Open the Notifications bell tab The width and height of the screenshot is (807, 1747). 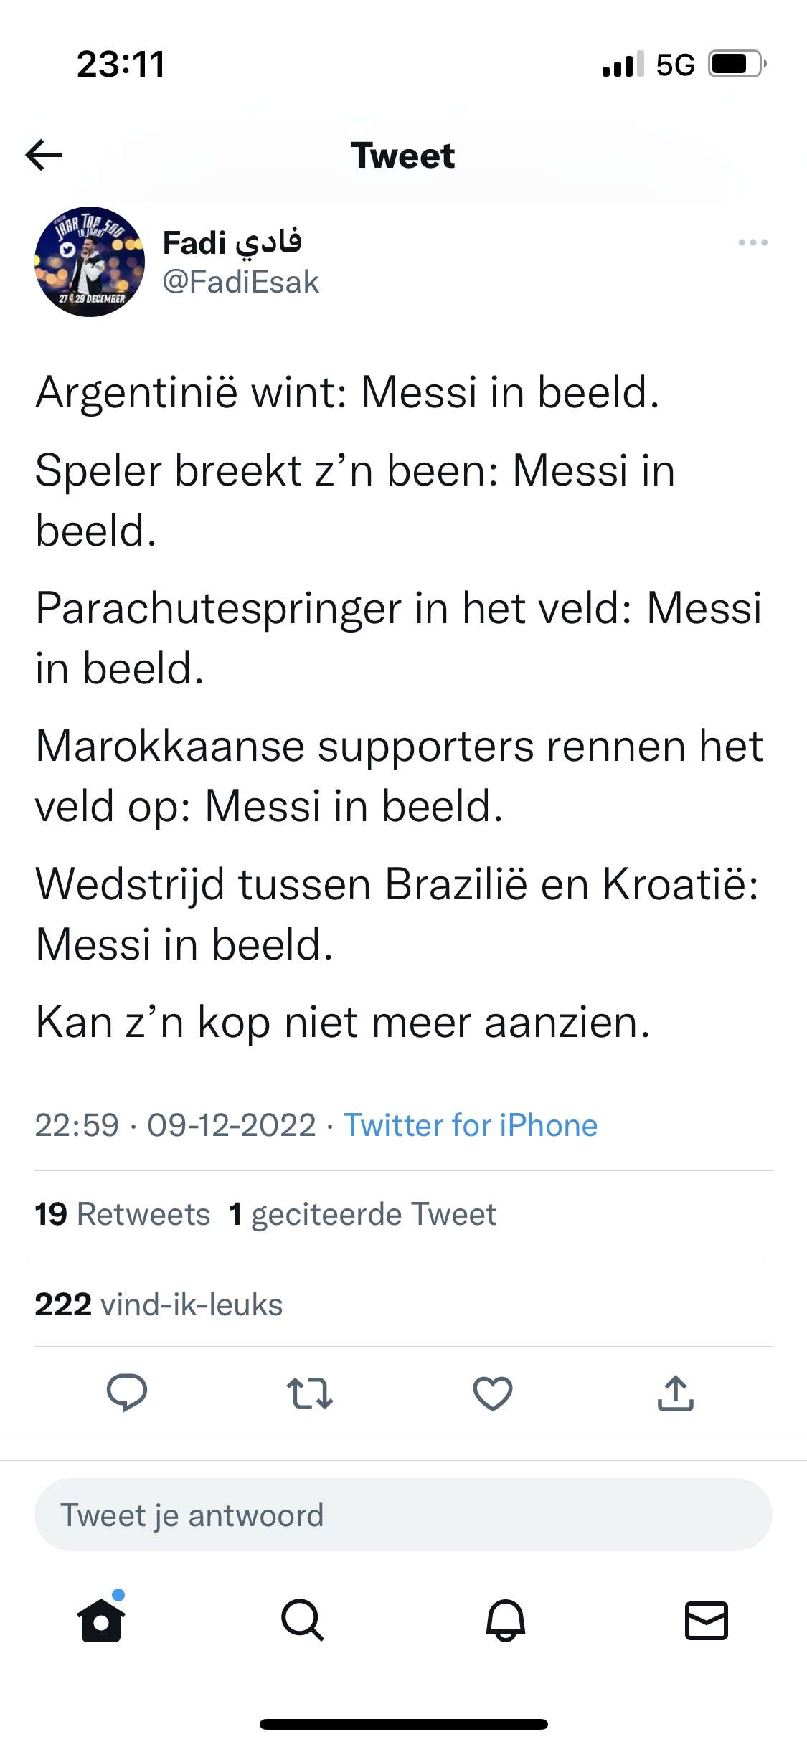pos(506,1619)
